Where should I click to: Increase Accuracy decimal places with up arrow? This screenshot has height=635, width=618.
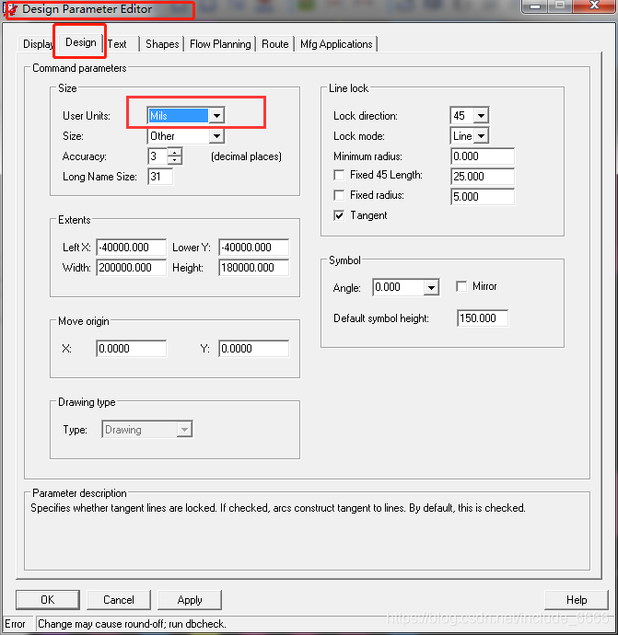click(174, 152)
